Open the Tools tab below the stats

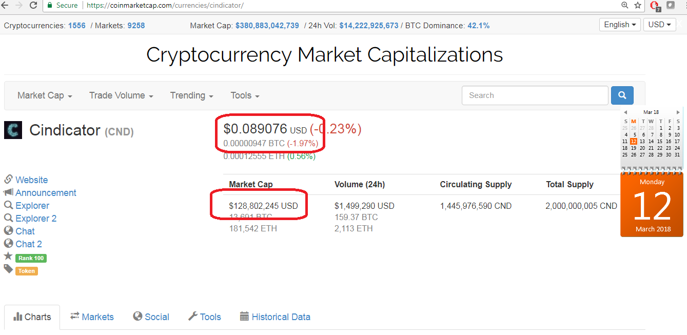[205, 317]
